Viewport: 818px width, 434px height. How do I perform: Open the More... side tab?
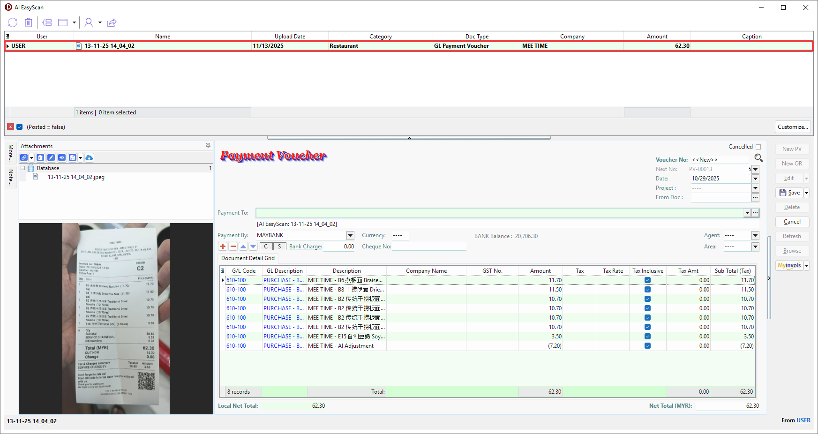(x=11, y=153)
